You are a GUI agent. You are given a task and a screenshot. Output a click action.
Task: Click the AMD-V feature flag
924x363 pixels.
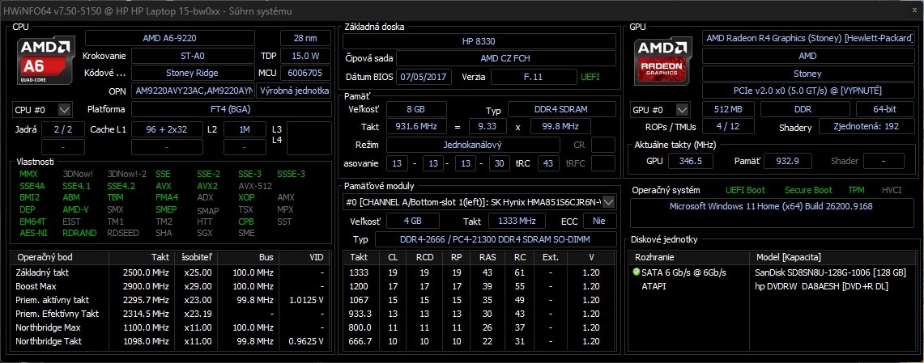(75, 209)
